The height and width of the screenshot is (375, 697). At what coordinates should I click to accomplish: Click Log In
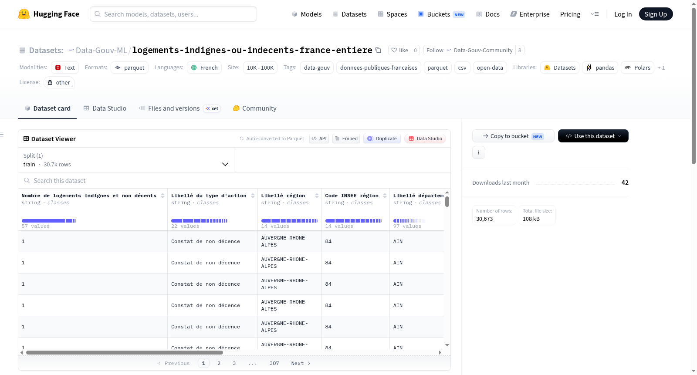pyautogui.click(x=623, y=14)
